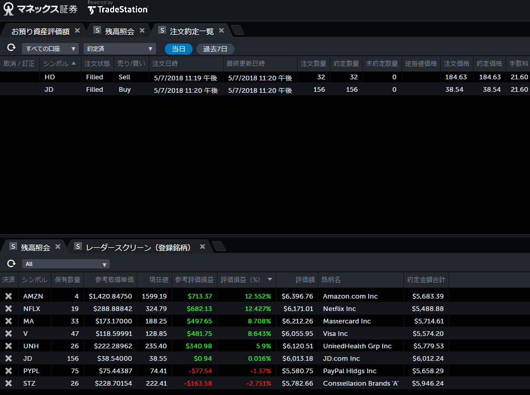Click STZ loss value -$163.58
Screen dimensions: 530x395
click(x=198, y=384)
